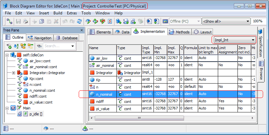This screenshot has width=269, height=135.
Task: Click the gear icon with green plus
Action: tap(133, 21)
